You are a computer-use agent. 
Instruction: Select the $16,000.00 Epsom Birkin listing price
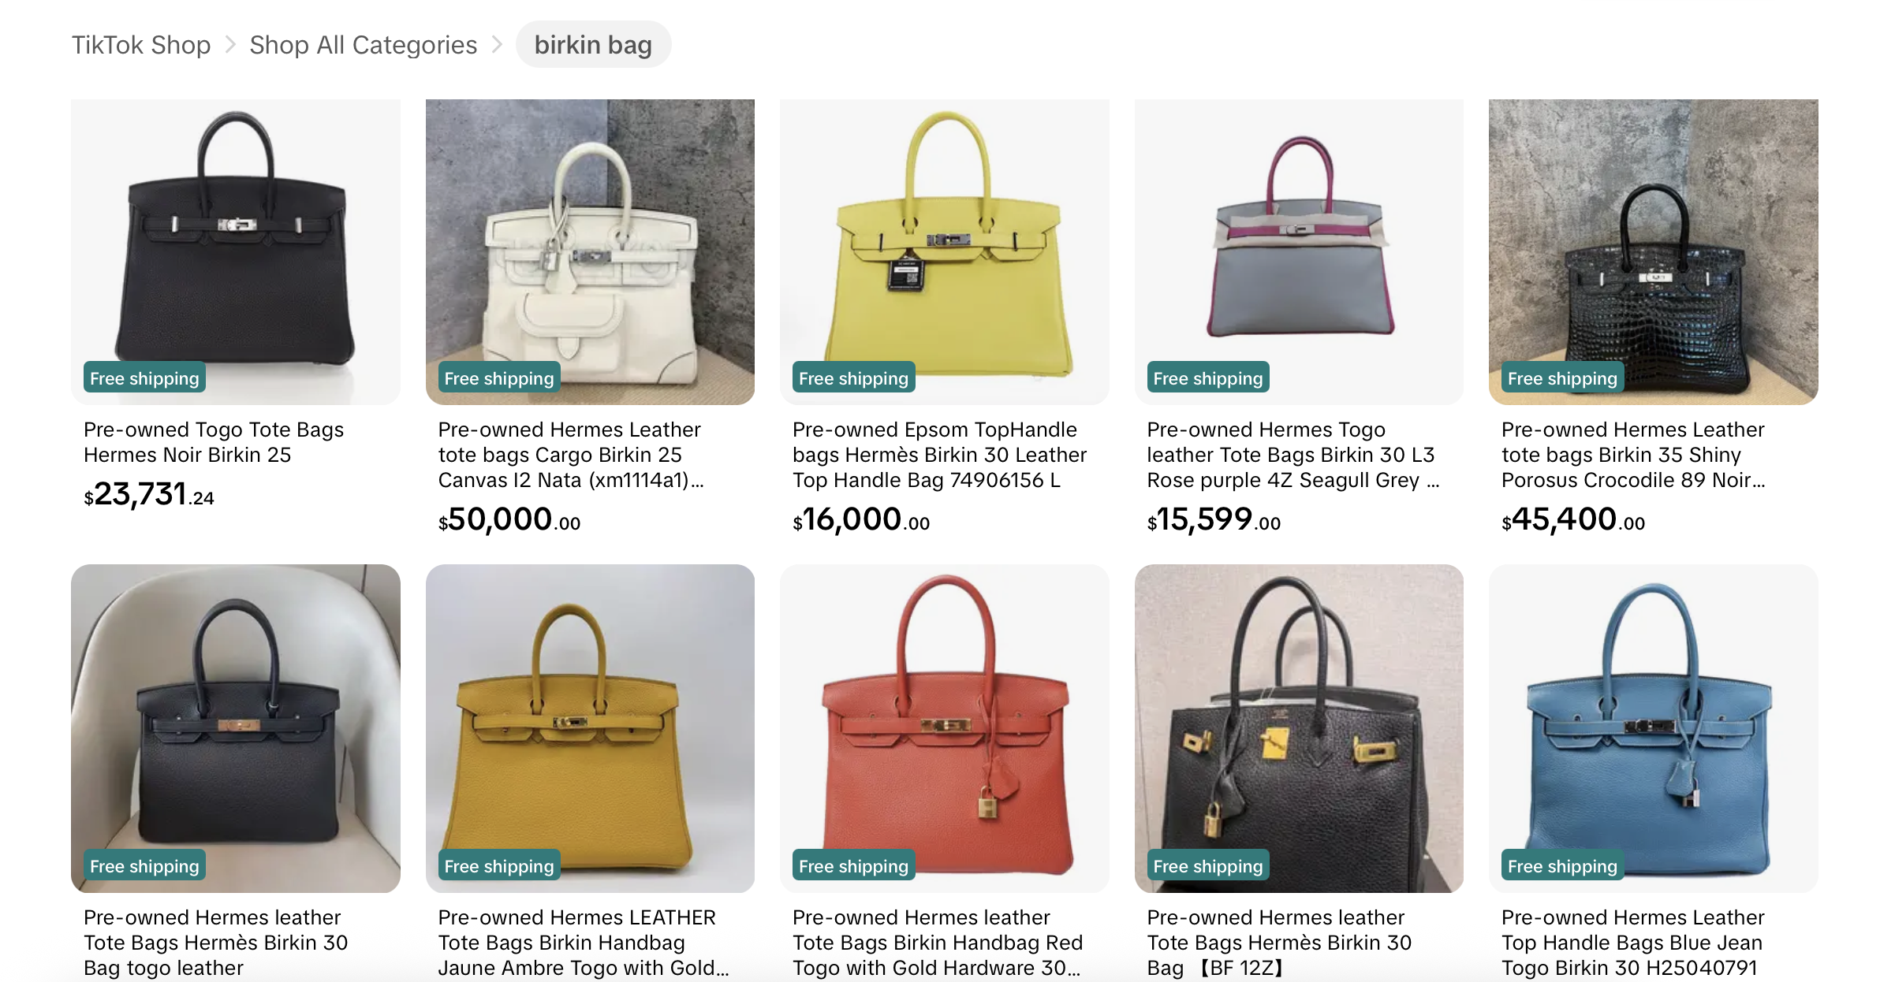[x=861, y=519]
